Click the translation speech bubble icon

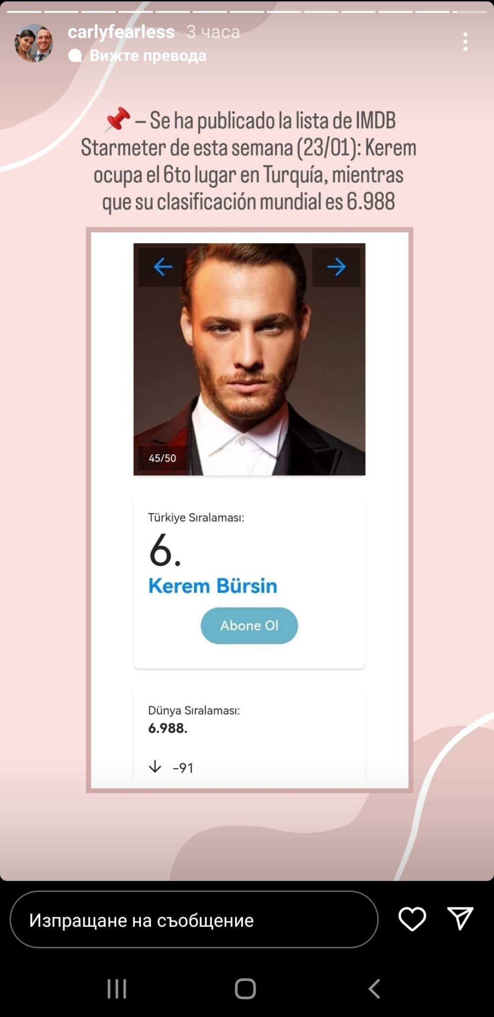tap(75, 56)
